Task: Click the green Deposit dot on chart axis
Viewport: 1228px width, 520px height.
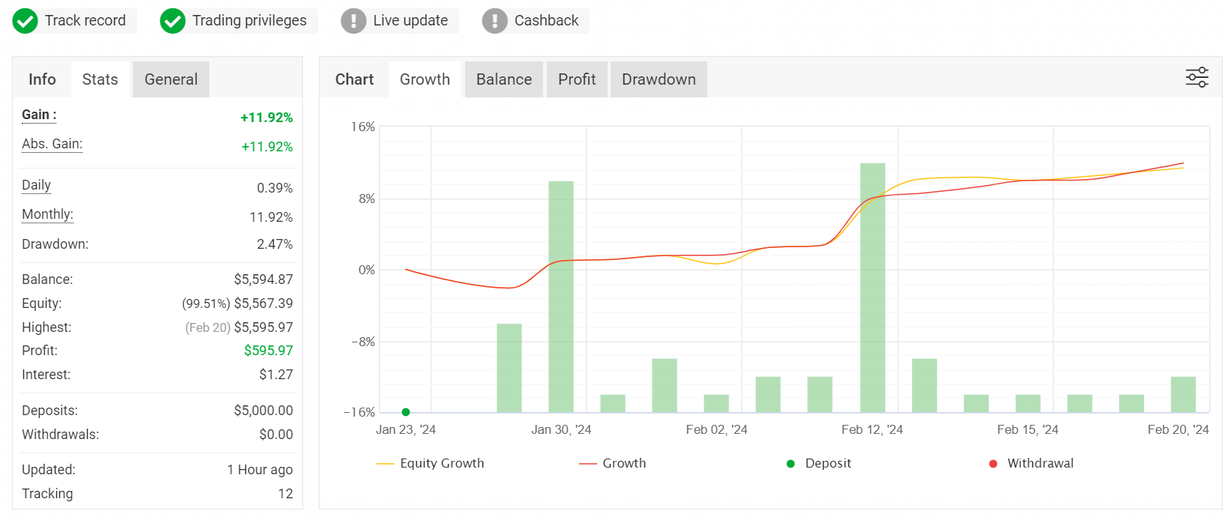Action: (406, 412)
